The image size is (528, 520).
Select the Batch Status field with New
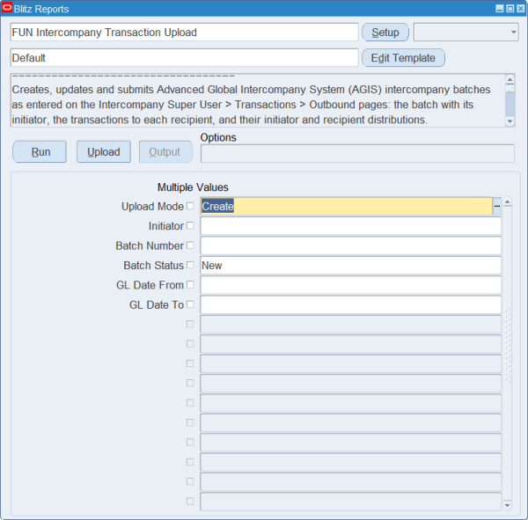(x=350, y=265)
